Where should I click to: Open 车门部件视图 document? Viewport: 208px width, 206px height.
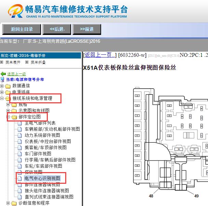click(38, 154)
